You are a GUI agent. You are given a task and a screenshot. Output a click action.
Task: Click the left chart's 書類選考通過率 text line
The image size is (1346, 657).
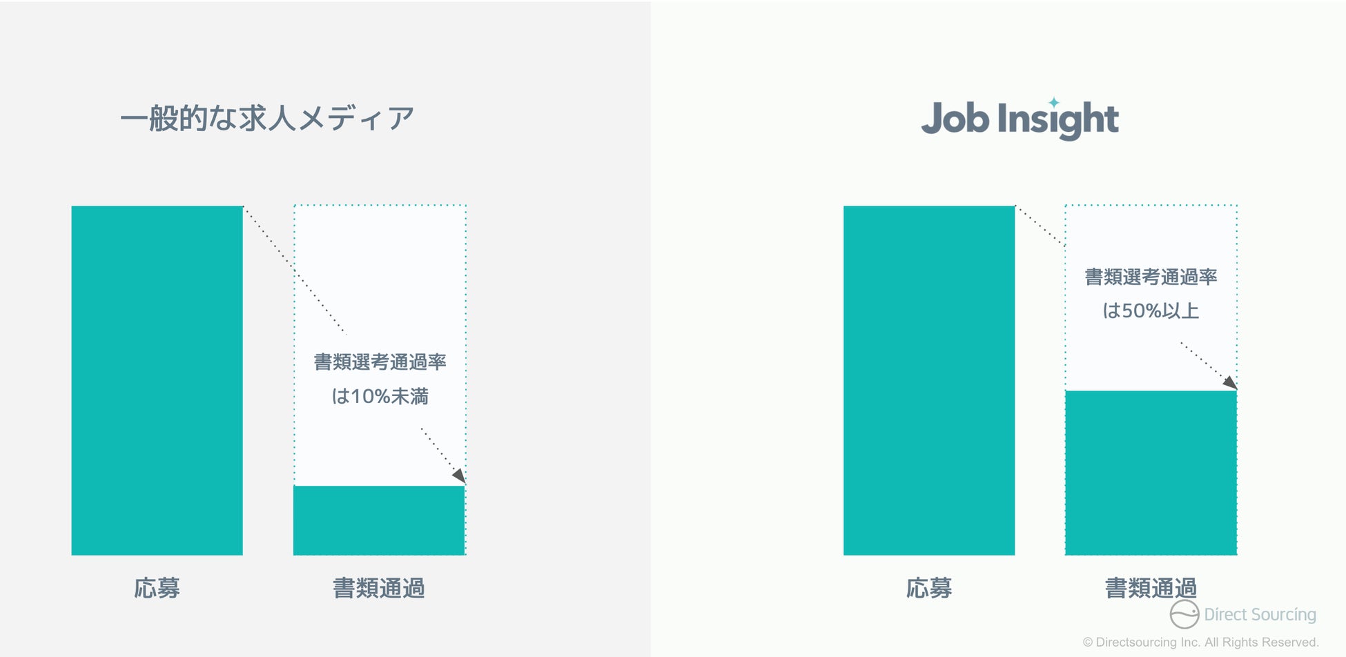coord(380,362)
